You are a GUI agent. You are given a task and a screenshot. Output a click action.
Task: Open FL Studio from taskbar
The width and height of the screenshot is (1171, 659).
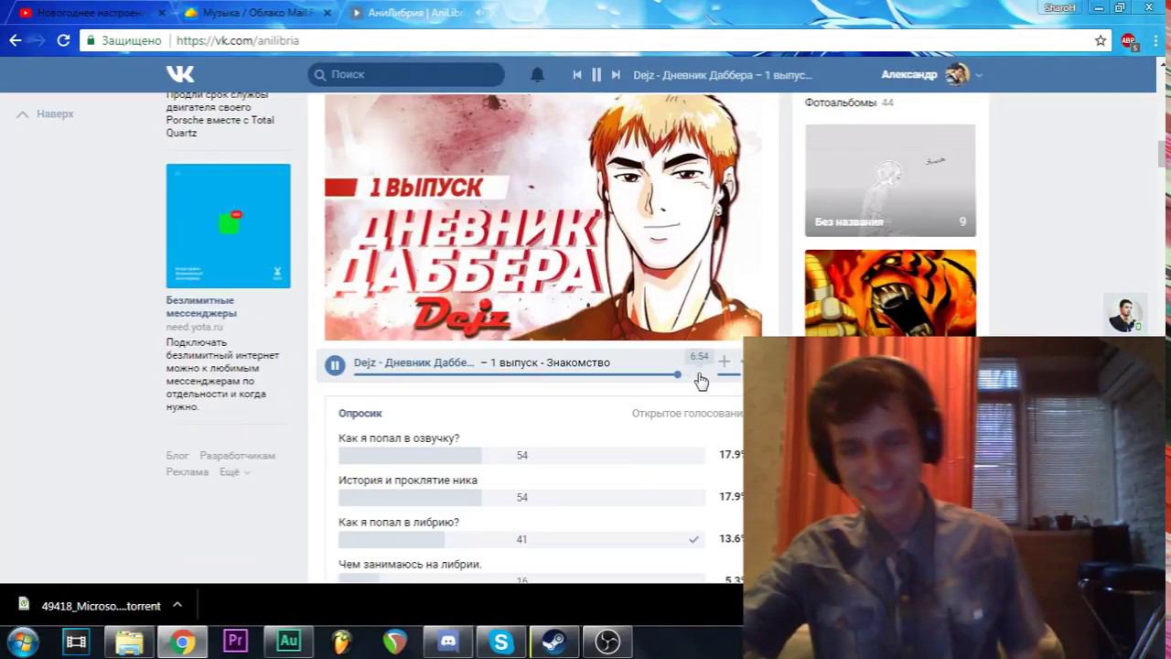[341, 643]
